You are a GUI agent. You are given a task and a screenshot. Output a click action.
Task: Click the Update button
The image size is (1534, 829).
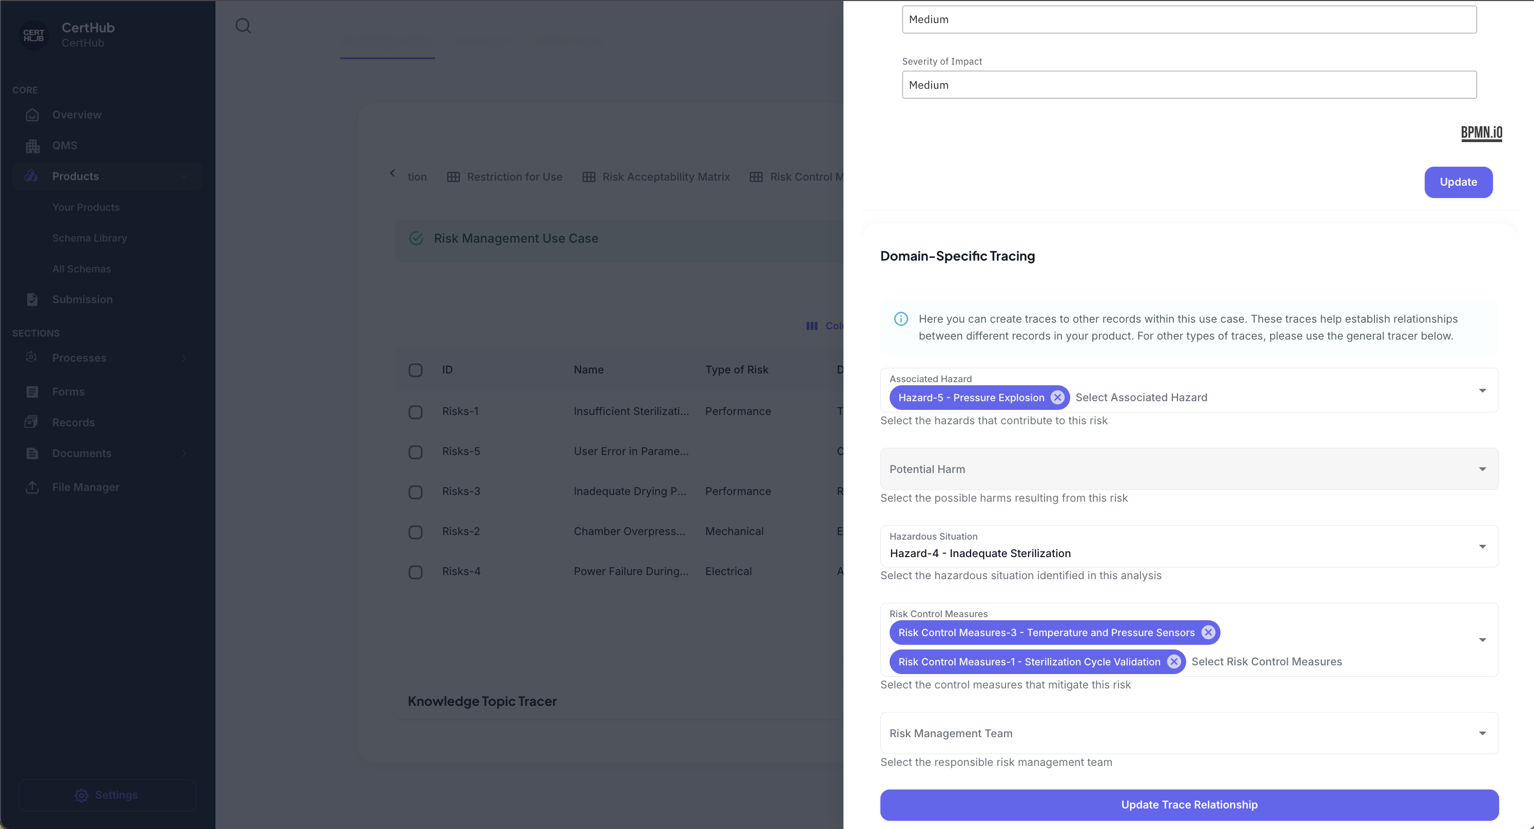tap(1458, 182)
